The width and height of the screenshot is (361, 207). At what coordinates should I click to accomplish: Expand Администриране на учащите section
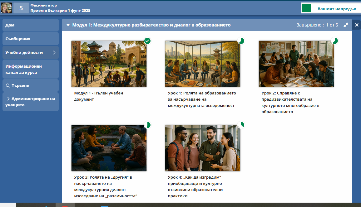tap(8, 99)
